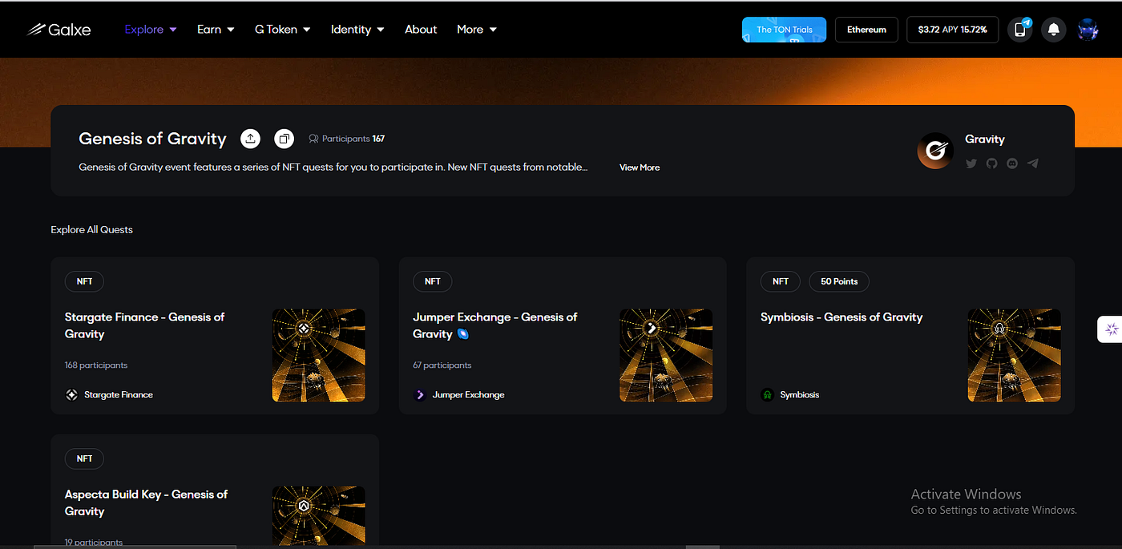The width and height of the screenshot is (1122, 549).
Task: Open the floating sparkle assistant widget
Action: (1111, 329)
